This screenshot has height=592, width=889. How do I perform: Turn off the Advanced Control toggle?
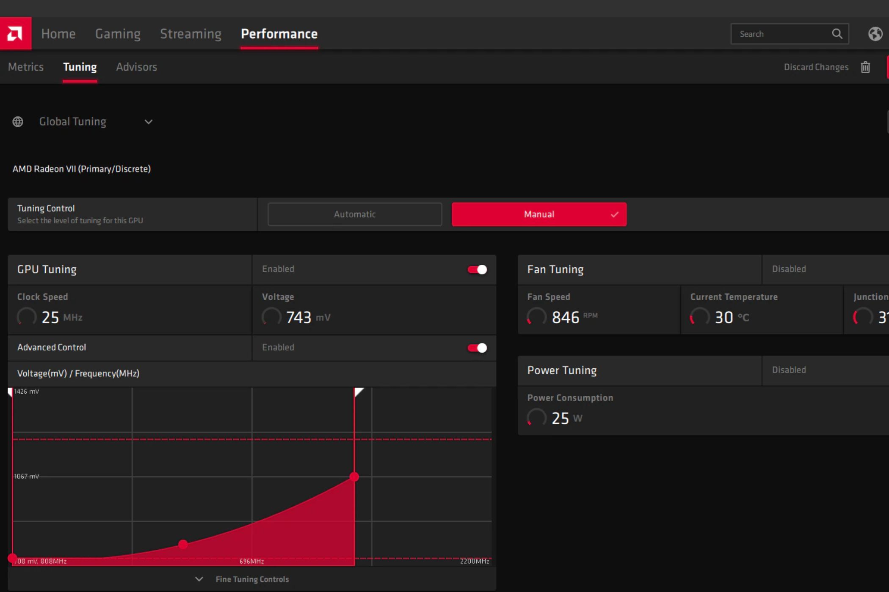point(477,348)
